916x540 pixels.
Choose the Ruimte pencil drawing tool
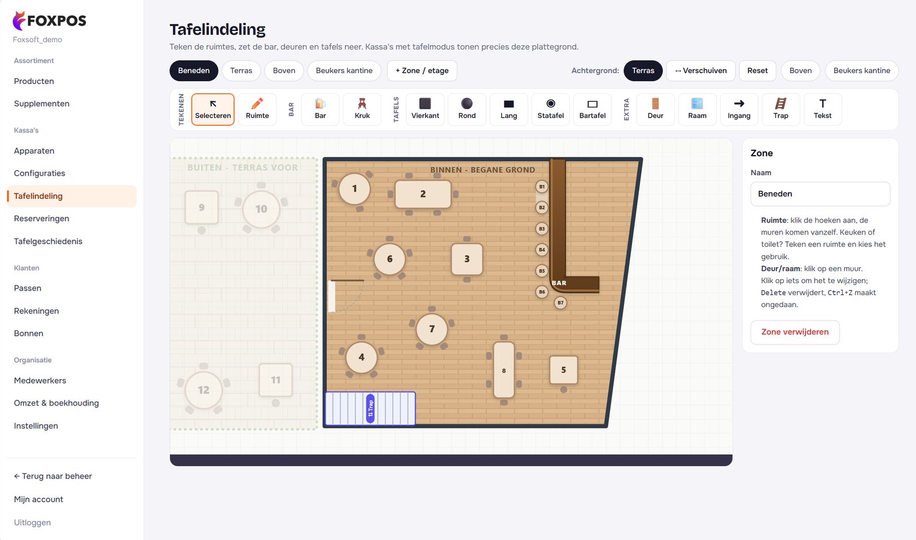257,109
